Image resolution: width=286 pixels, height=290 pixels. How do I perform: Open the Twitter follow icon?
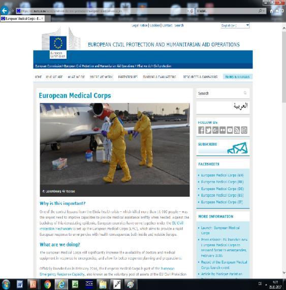[208, 130]
